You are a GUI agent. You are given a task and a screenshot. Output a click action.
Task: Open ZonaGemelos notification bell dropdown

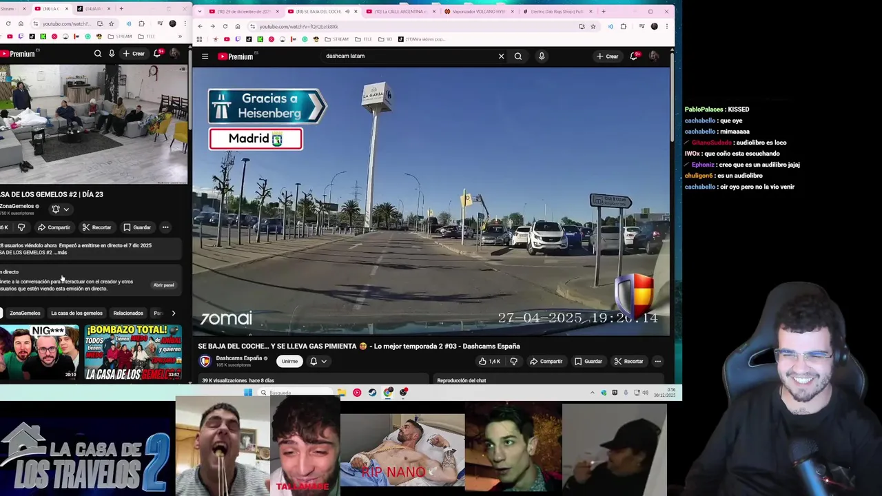[60, 209]
